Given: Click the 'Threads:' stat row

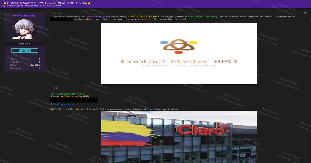Looking at the screenshot, I should click(25, 62).
